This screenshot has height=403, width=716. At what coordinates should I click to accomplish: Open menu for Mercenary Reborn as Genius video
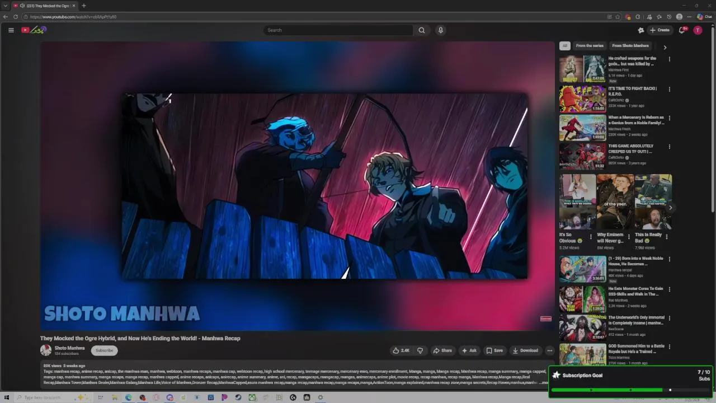point(669,118)
